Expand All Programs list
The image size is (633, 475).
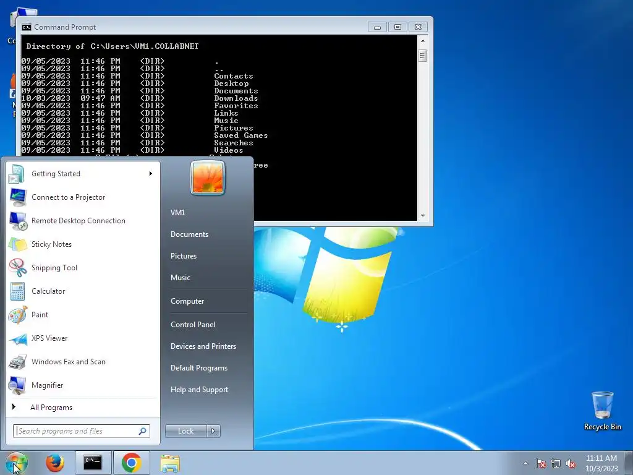(x=83, y=407)
